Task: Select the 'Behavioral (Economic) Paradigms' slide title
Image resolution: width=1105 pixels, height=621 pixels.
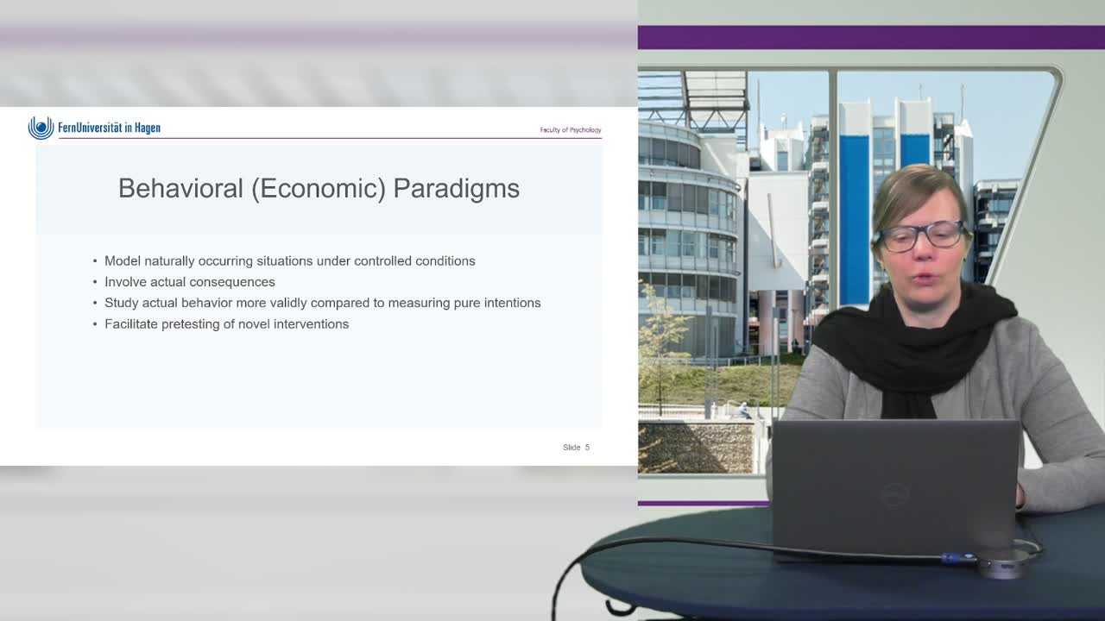Action: pyautogui.click(x=319, y=189)
